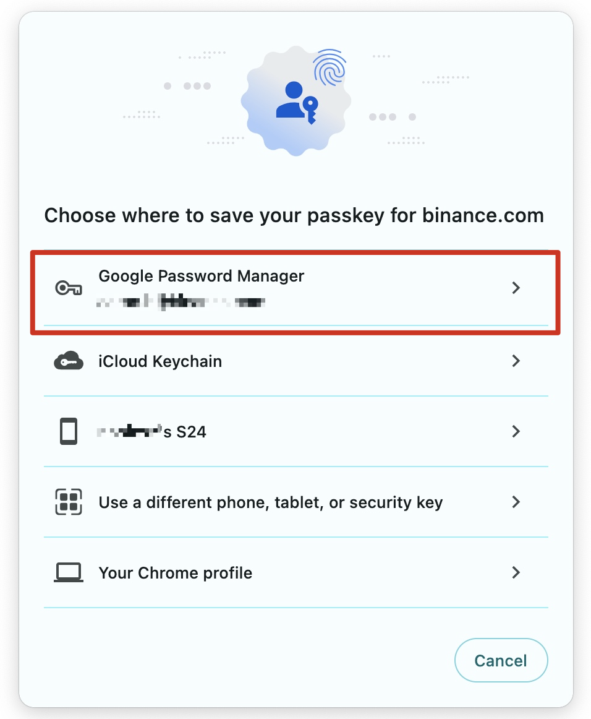Expand the Google Password Manager chevron

tap(516, 288)
